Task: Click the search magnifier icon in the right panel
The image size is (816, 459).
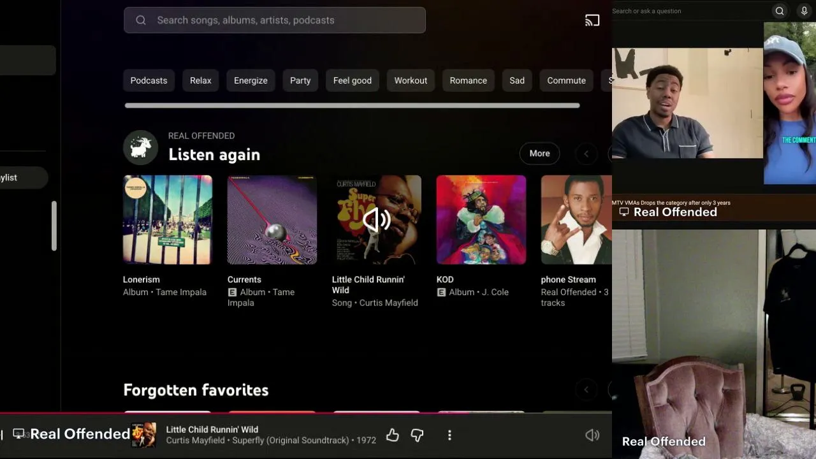Action: [780, 11]
